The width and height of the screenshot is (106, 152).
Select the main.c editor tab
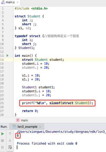(x=10, y=2)
